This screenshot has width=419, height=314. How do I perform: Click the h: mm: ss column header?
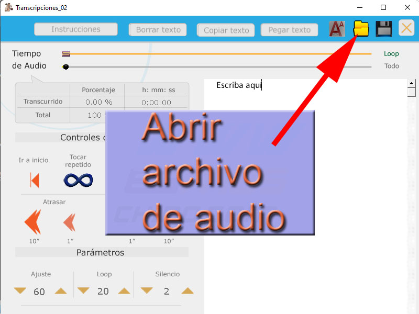(159, 90)
